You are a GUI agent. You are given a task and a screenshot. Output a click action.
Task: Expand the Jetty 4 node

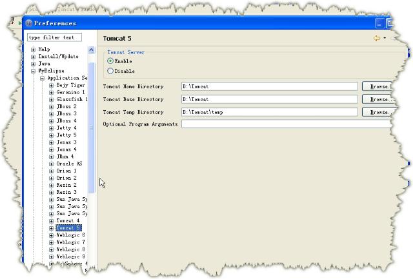coord(52,128)
